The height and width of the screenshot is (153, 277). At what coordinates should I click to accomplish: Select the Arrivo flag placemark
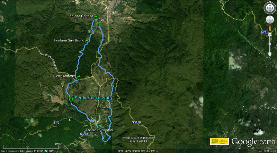point(99,22)
